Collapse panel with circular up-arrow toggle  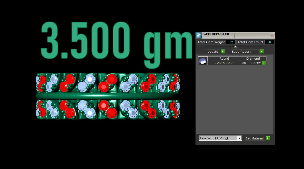point(235,47)
